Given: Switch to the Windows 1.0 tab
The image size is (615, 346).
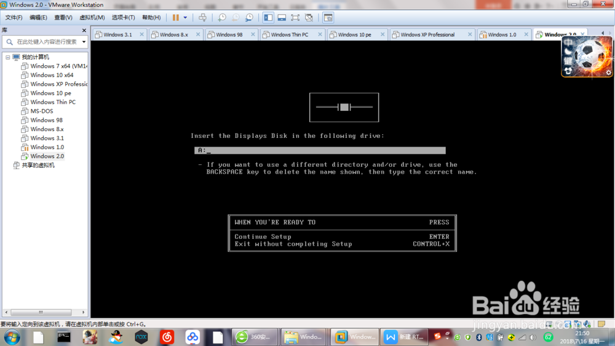Looking at the screenshot, I should coord(502,34).
